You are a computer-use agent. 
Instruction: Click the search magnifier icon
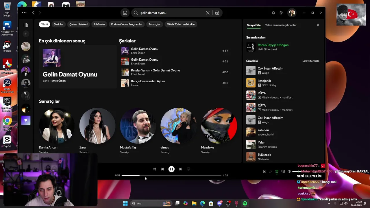(x=136, y=13)
